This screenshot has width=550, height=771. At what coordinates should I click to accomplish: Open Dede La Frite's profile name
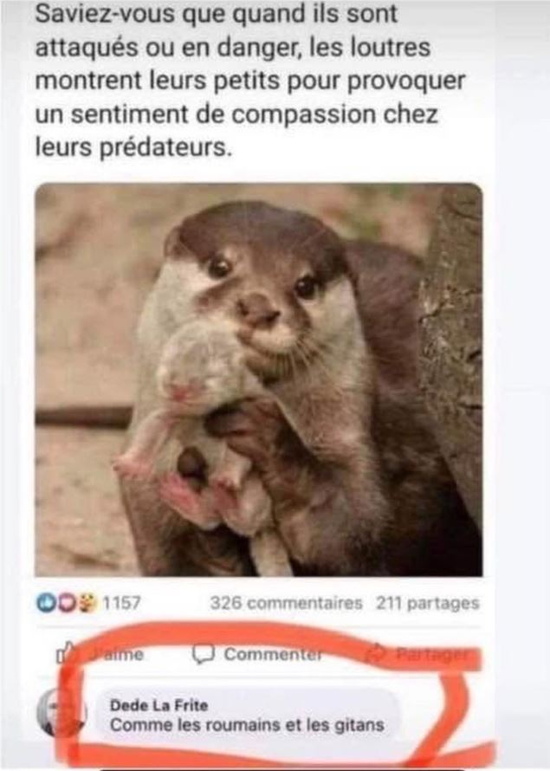[x=159, y=705]
